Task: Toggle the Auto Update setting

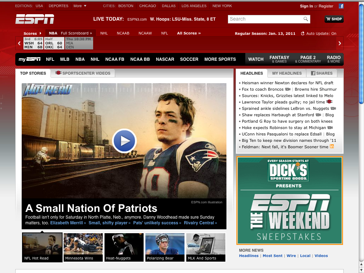Action: pos(318,33)
